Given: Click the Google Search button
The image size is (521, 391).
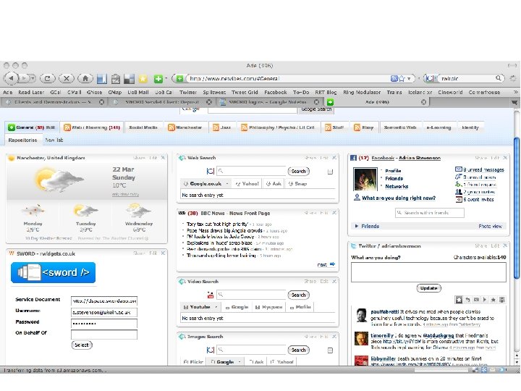Looking at the screenshot, I should tap(316, 109).
